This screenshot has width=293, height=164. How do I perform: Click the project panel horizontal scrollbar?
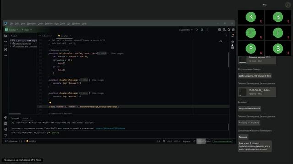(x=15, y=114)
